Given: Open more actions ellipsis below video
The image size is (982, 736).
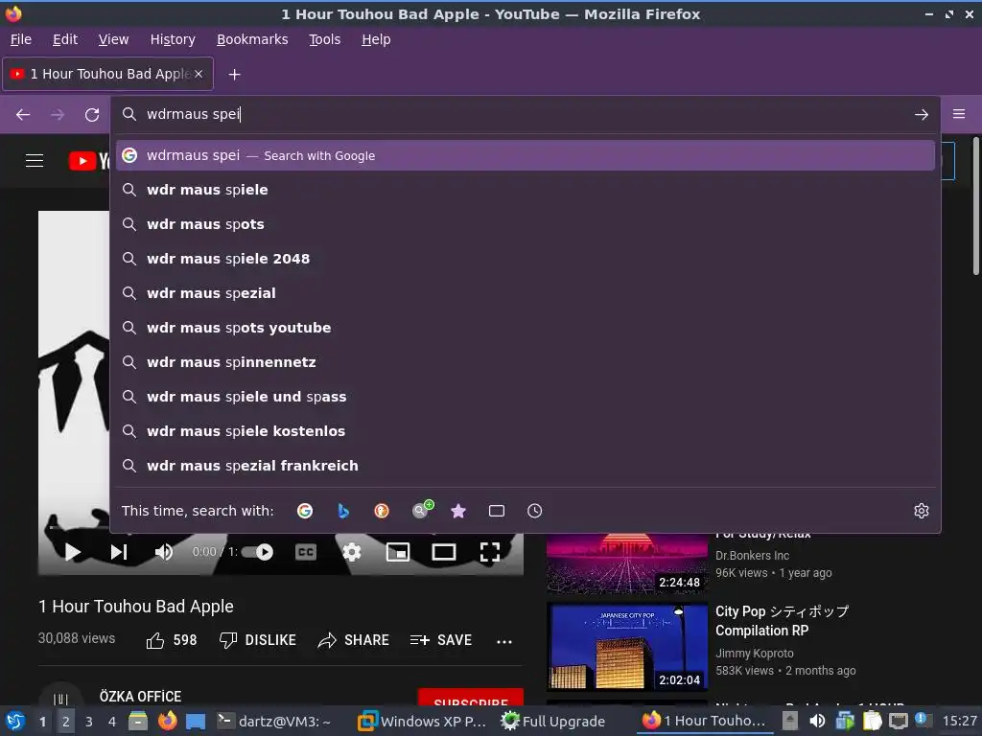Looking at the screenshot, I should [504, 641].
